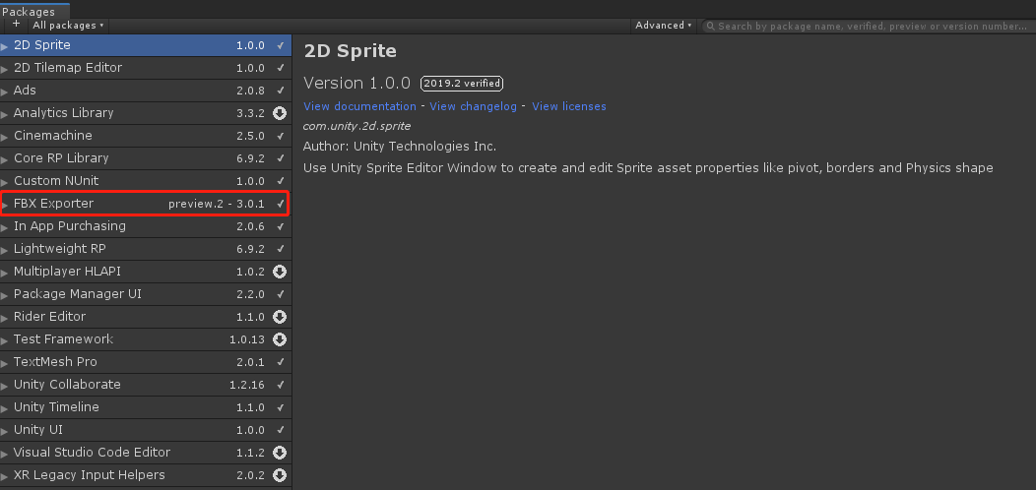Select the Cinemachine package row
This screenshot has height=490, width=1036.
point(146,136)
